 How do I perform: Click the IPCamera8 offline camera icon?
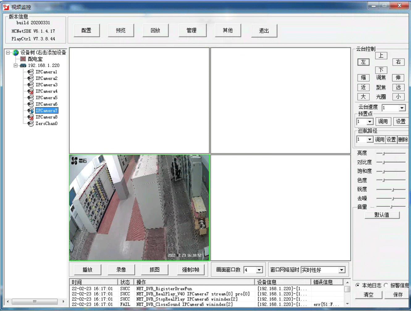[x=30, y=117]
